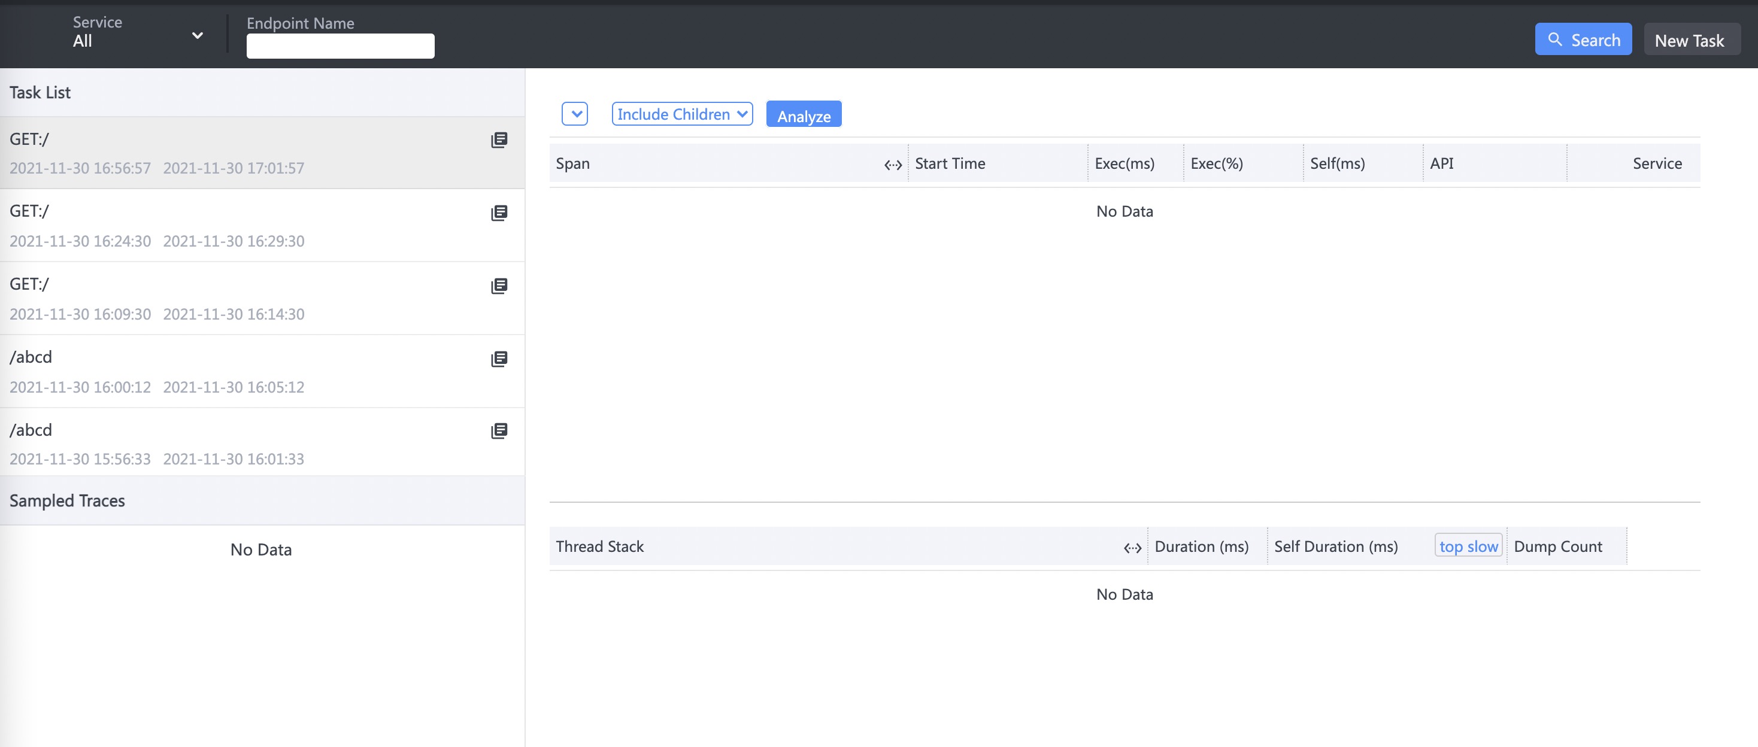The height and width of the screenshot is (747, 1758).
Task: Create a New Task
Action: tap(1690, 40)
